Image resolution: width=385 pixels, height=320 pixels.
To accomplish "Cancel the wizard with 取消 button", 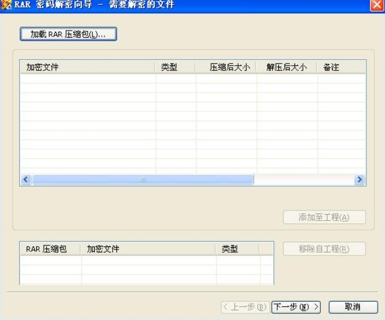I will point(353,307).
